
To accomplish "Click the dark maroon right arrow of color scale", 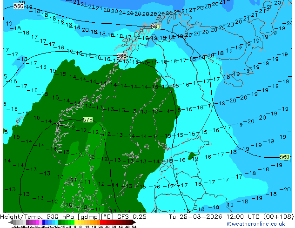I will click(134, 222).
